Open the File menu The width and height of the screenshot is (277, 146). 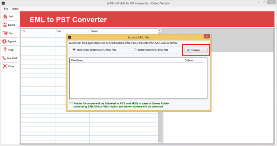6,9
